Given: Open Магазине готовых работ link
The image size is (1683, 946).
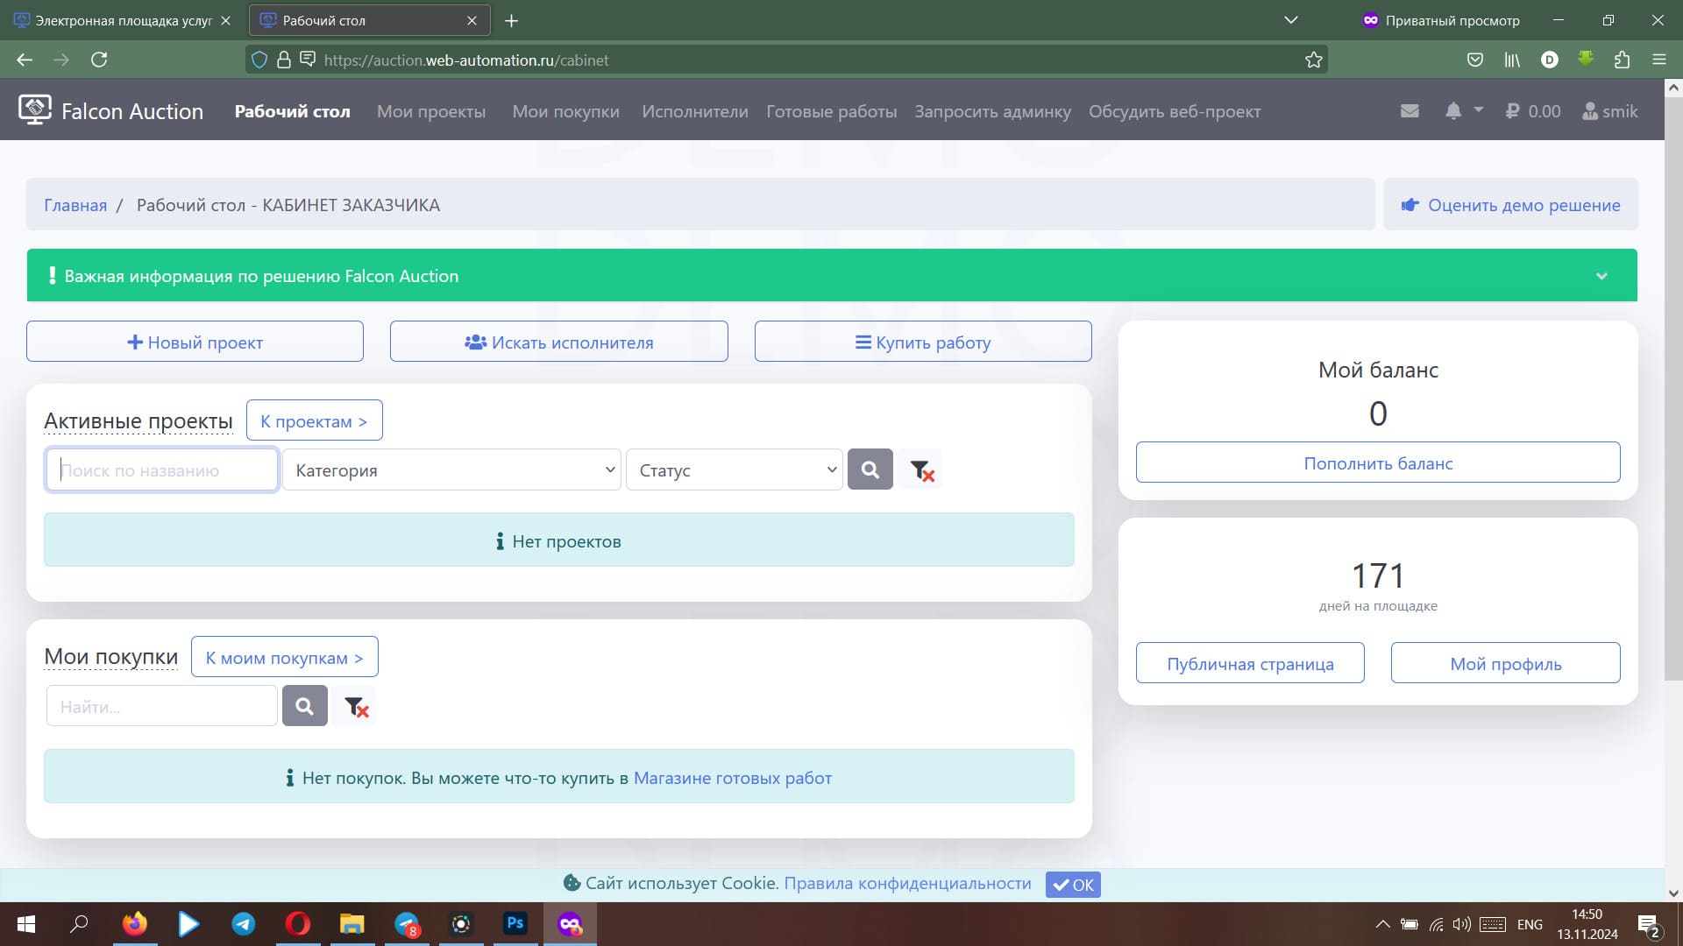Looking at the screenshot, I should click(x=732, y=778).
